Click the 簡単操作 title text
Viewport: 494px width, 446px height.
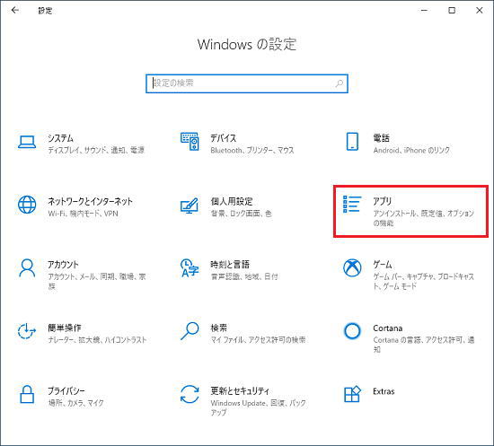65,328
